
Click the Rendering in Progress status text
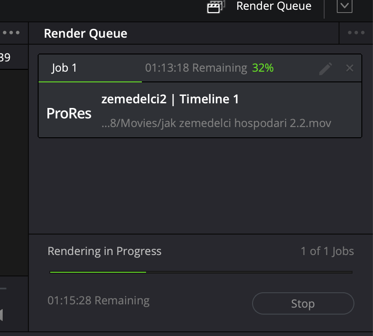[x=104, y=251]
